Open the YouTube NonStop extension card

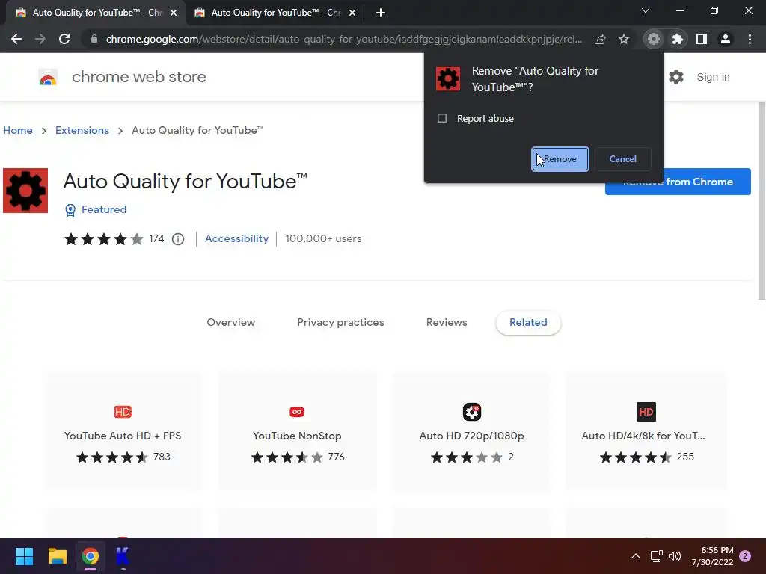(297, 430)
